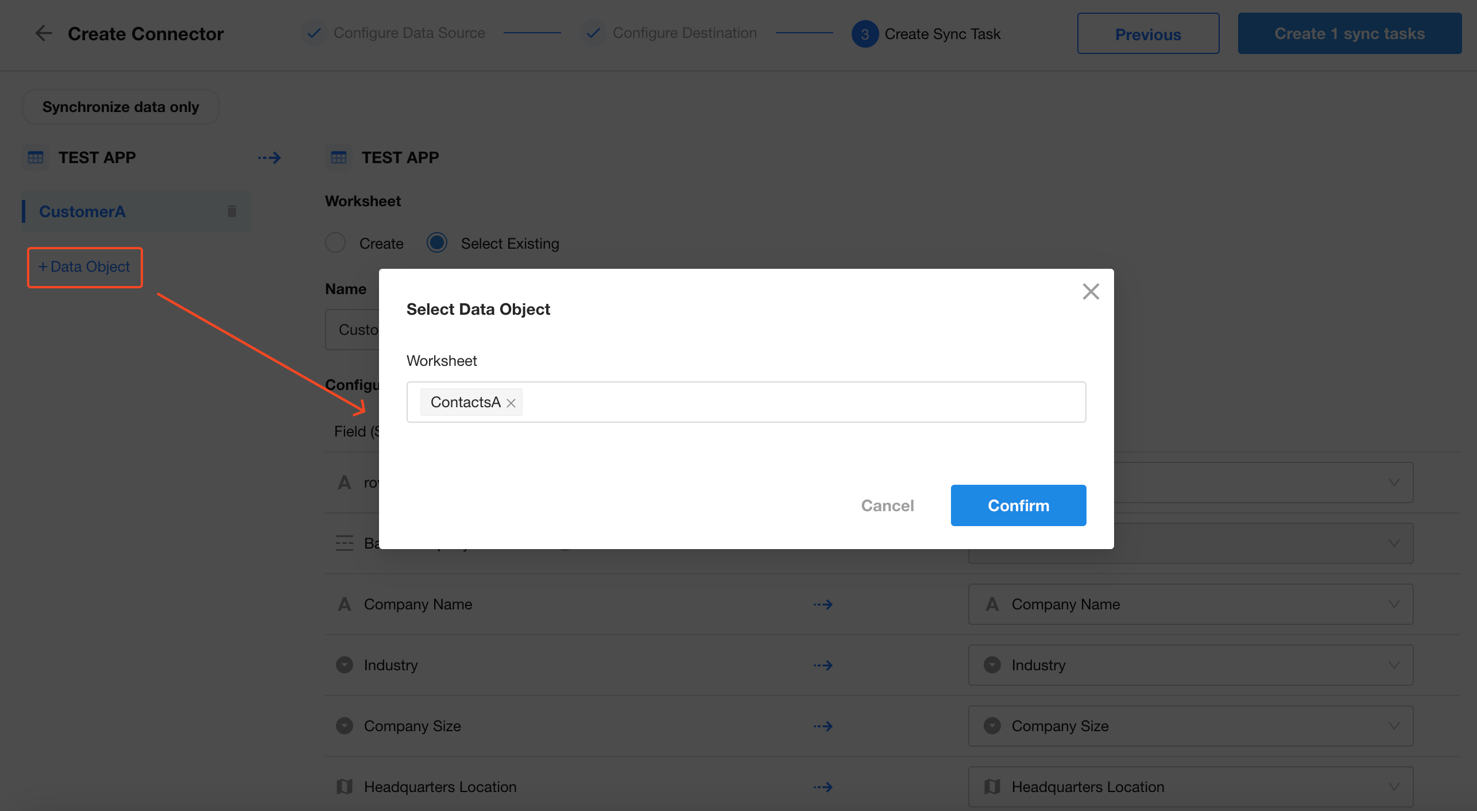Open the Company Name destination field dropdown
The height and width of the screenshot is (811, 1477).
click(x=1190, y=604)
